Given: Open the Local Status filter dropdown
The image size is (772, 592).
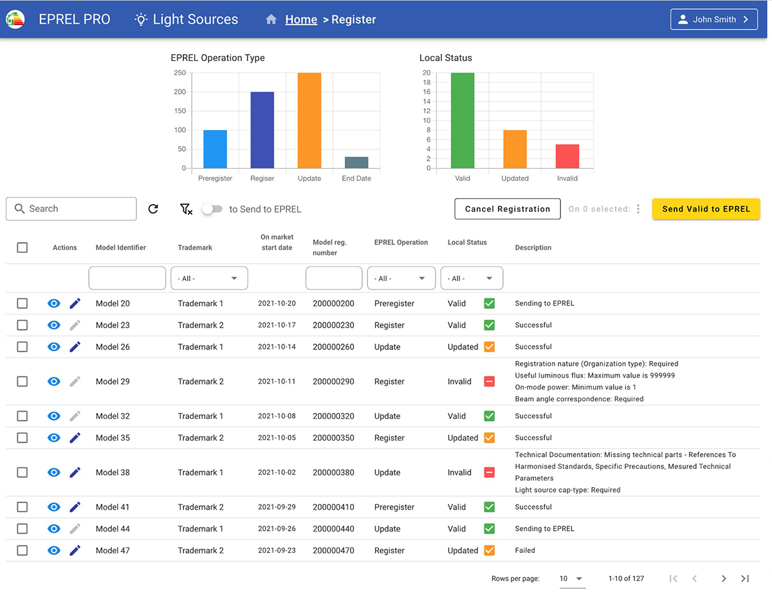Looking at the screenshot, I should 472,278.
